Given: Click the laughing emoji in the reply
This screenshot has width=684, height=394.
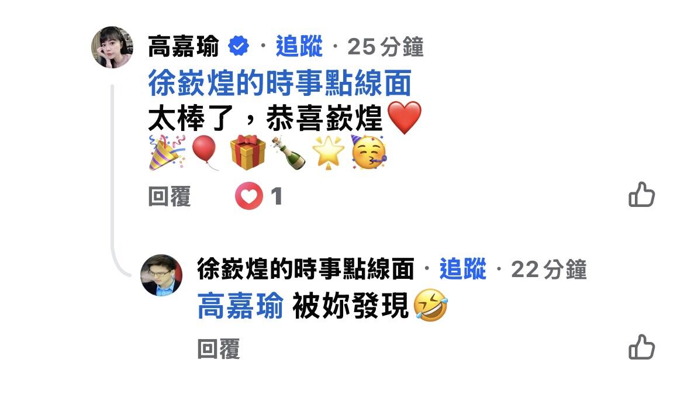Looking at the screenshot, I should pos(430,305).
